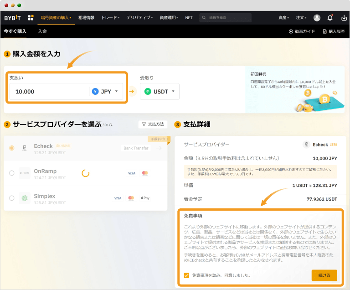Expand the デリバティブ menu
The width and height of the screenshot is (350, 290).
coord(139,18)
